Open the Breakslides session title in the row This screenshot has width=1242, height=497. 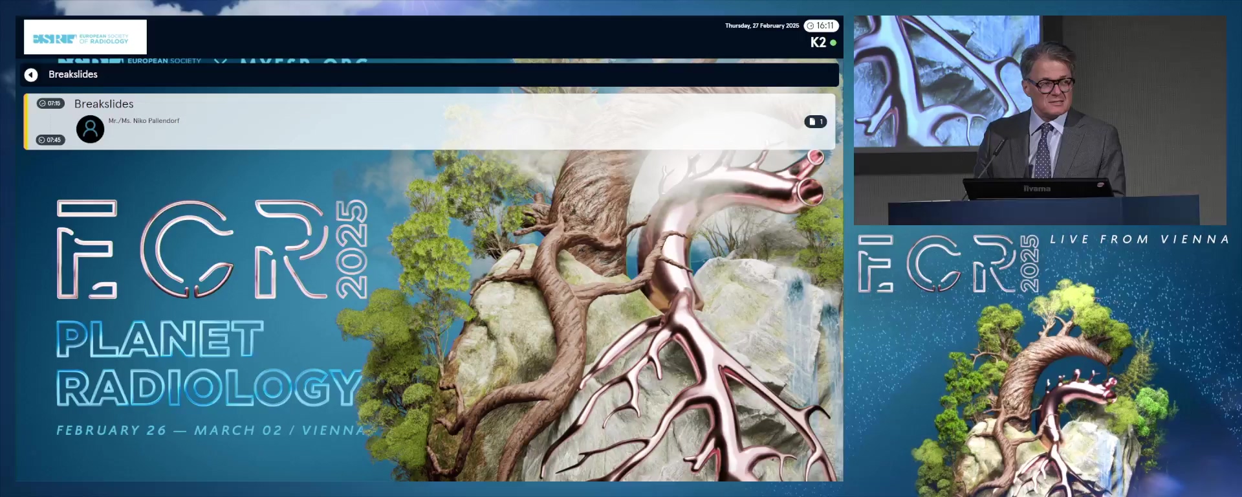[x=104, y=104]
